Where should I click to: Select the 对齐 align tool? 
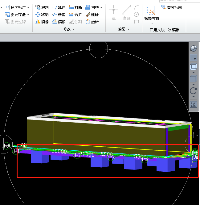[x=92, y=8]
